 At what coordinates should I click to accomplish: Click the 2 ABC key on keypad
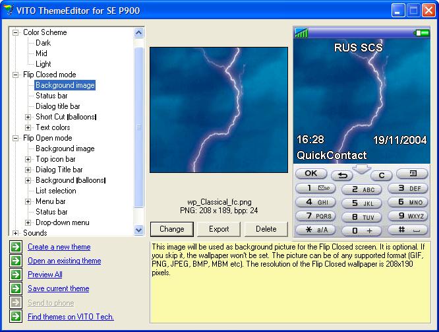[x=362, y=189]
